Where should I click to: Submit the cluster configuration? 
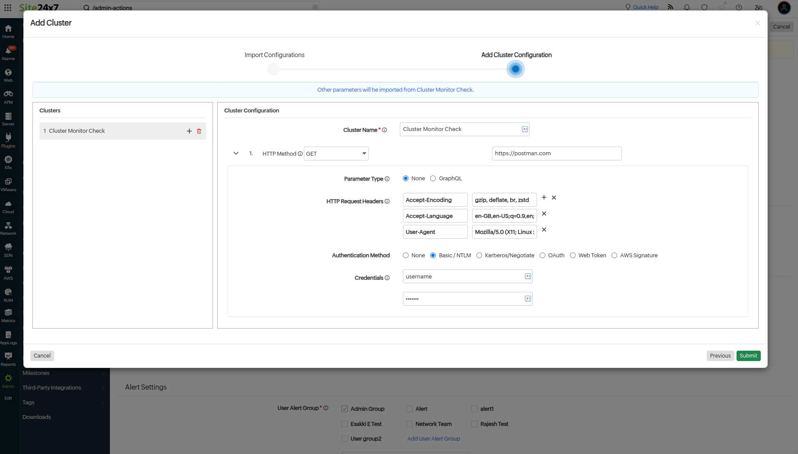coord(748,355)
